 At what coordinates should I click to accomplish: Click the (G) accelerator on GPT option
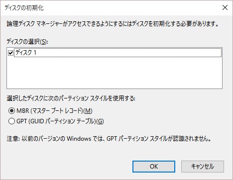click(100, 121)
